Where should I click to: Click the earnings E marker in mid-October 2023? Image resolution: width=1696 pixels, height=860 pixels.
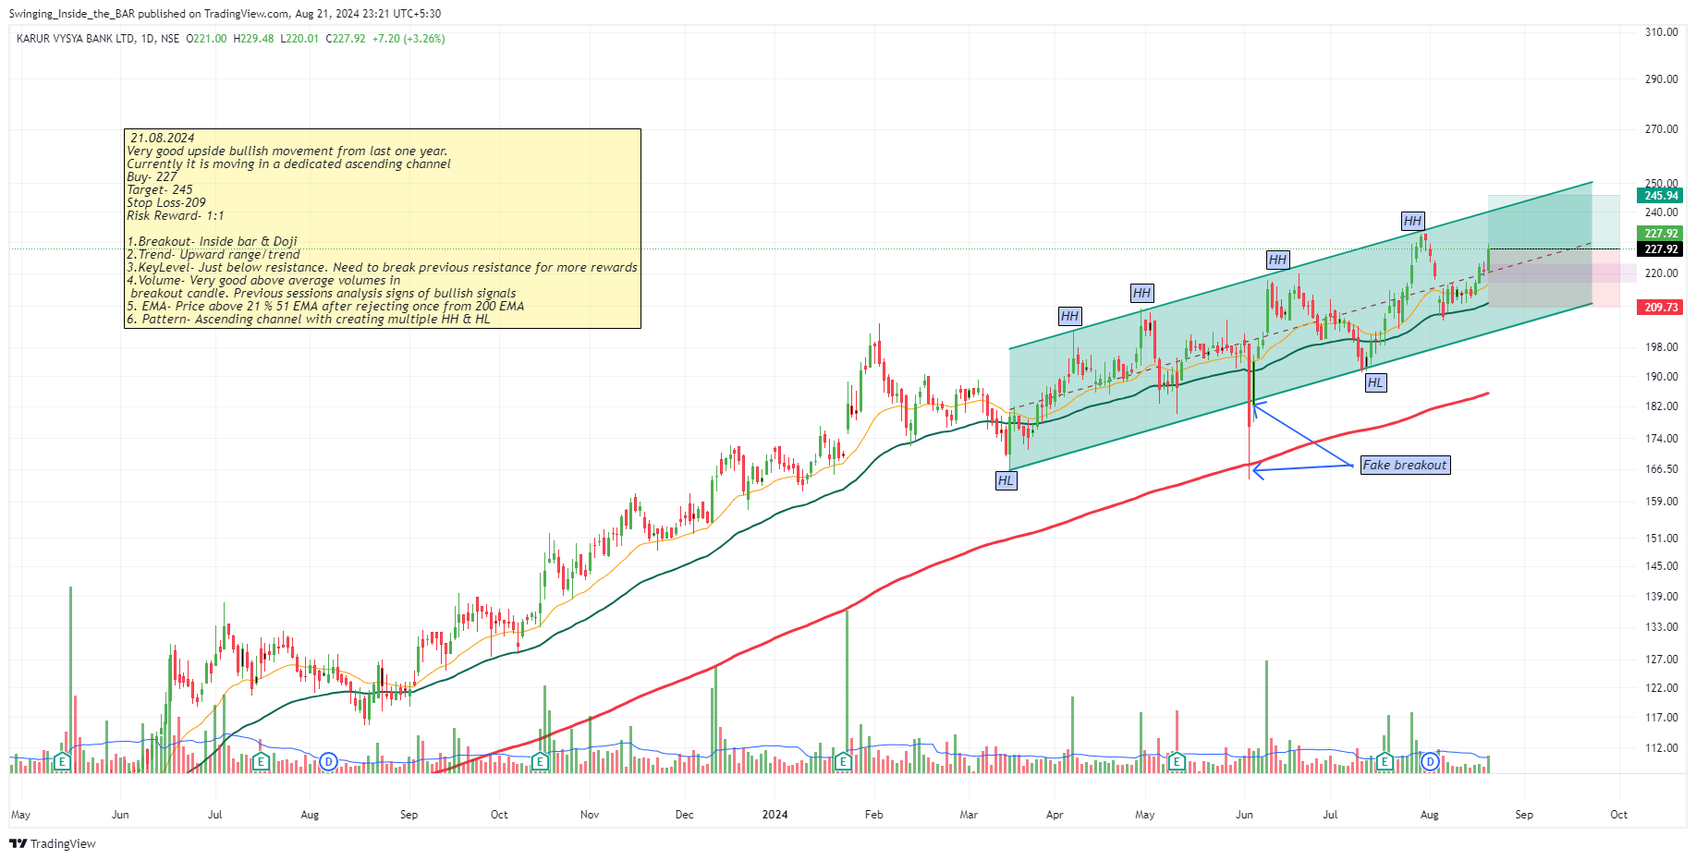541,762
